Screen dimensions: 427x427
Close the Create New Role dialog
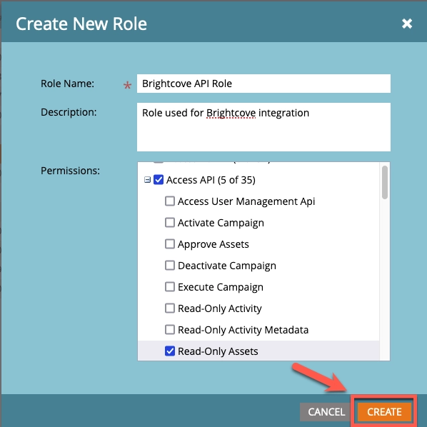(x=407, y=24)
